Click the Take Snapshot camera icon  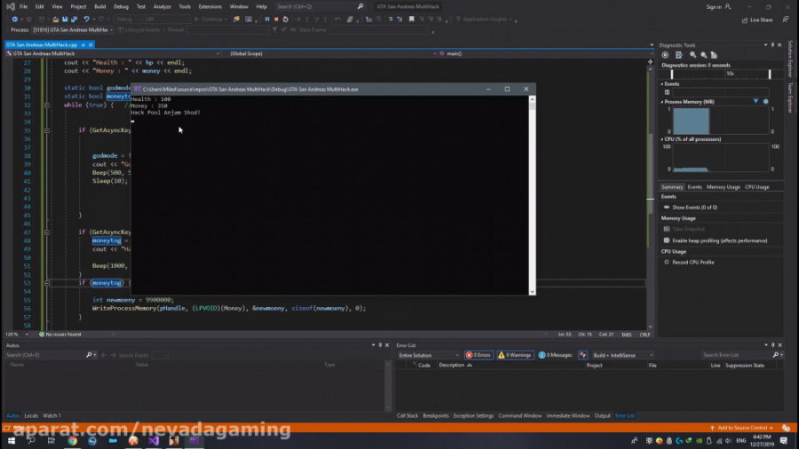pos(667,229)
